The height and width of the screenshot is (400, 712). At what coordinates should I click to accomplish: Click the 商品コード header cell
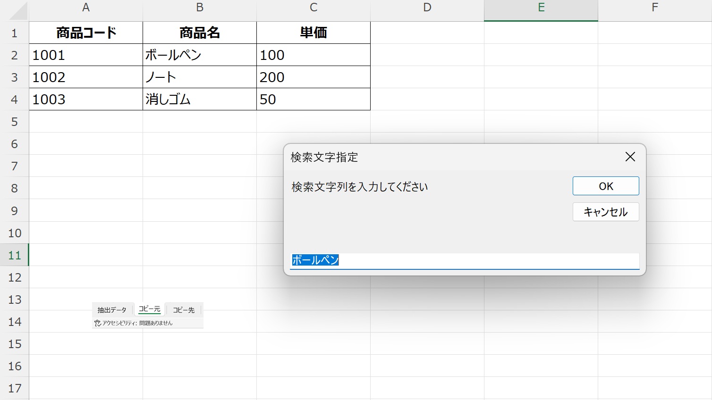pos(86,33)
